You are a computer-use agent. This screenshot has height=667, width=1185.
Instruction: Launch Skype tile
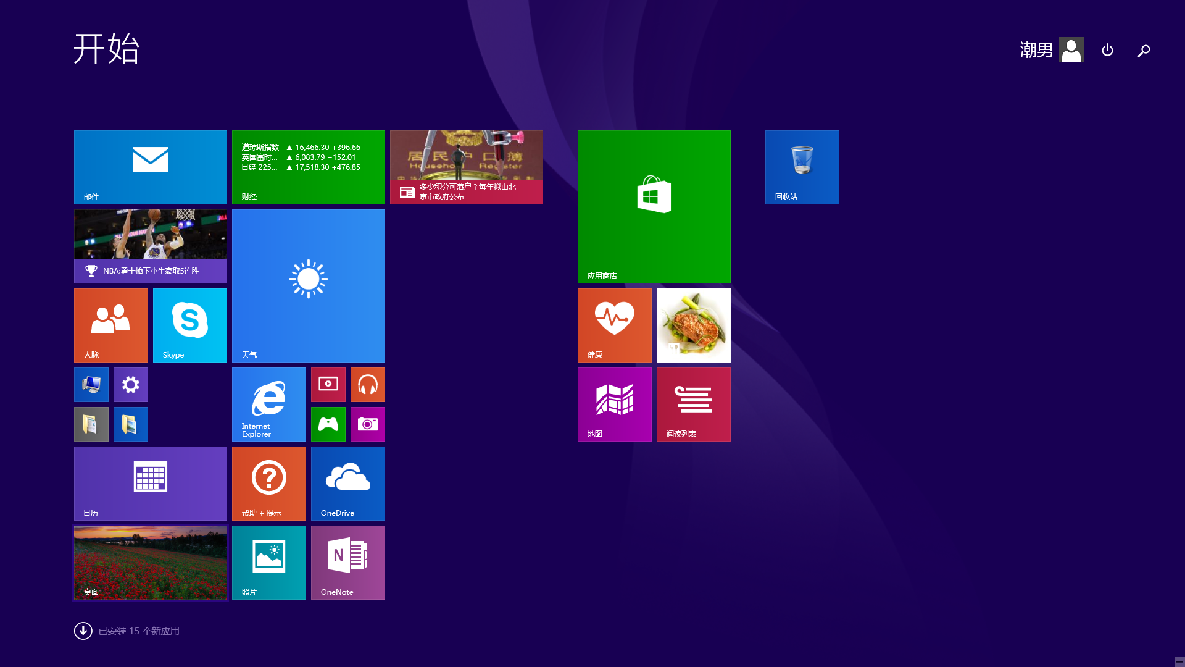coord(190,325)
